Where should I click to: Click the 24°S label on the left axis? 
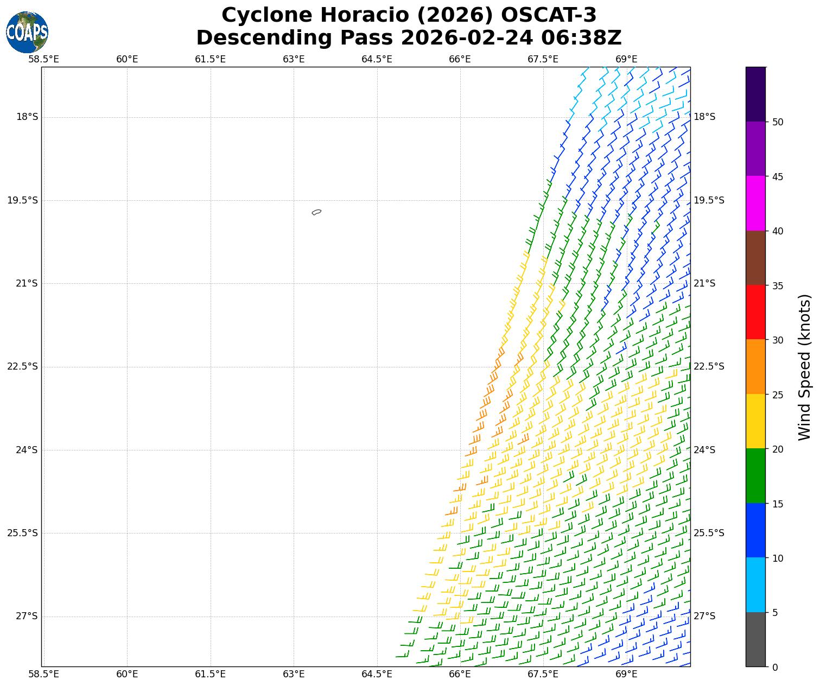click(x=27, y=450)
